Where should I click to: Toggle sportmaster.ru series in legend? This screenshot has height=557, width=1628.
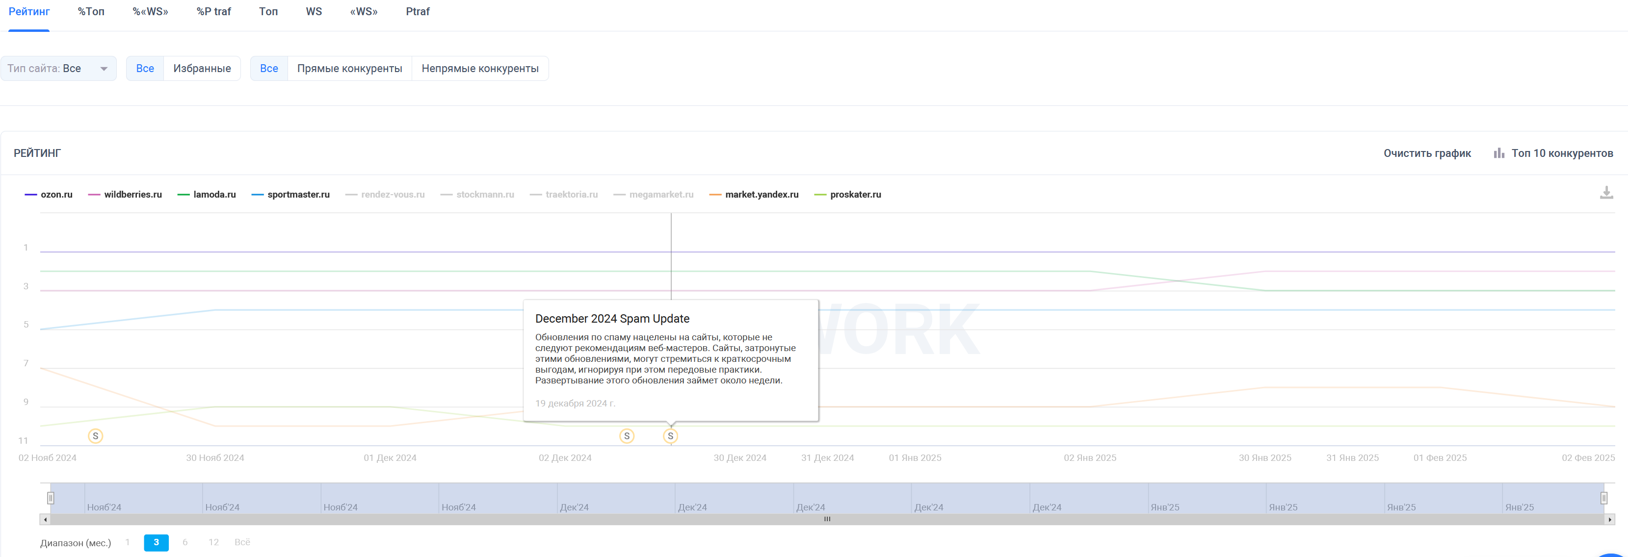pyautogui.click(x=290, y=195)
